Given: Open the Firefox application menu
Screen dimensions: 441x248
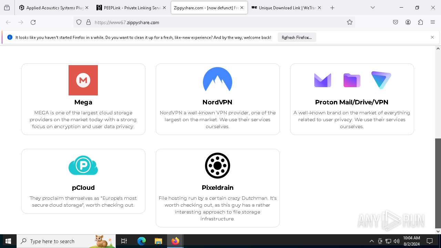Looking at the screenshot, I should (x=433, y=22).
